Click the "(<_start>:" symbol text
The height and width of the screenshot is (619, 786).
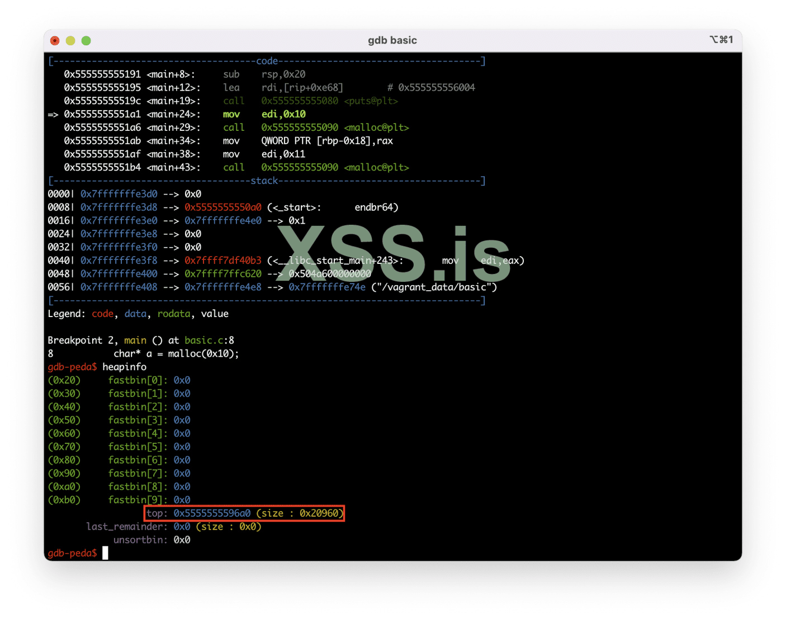[294, 207]
